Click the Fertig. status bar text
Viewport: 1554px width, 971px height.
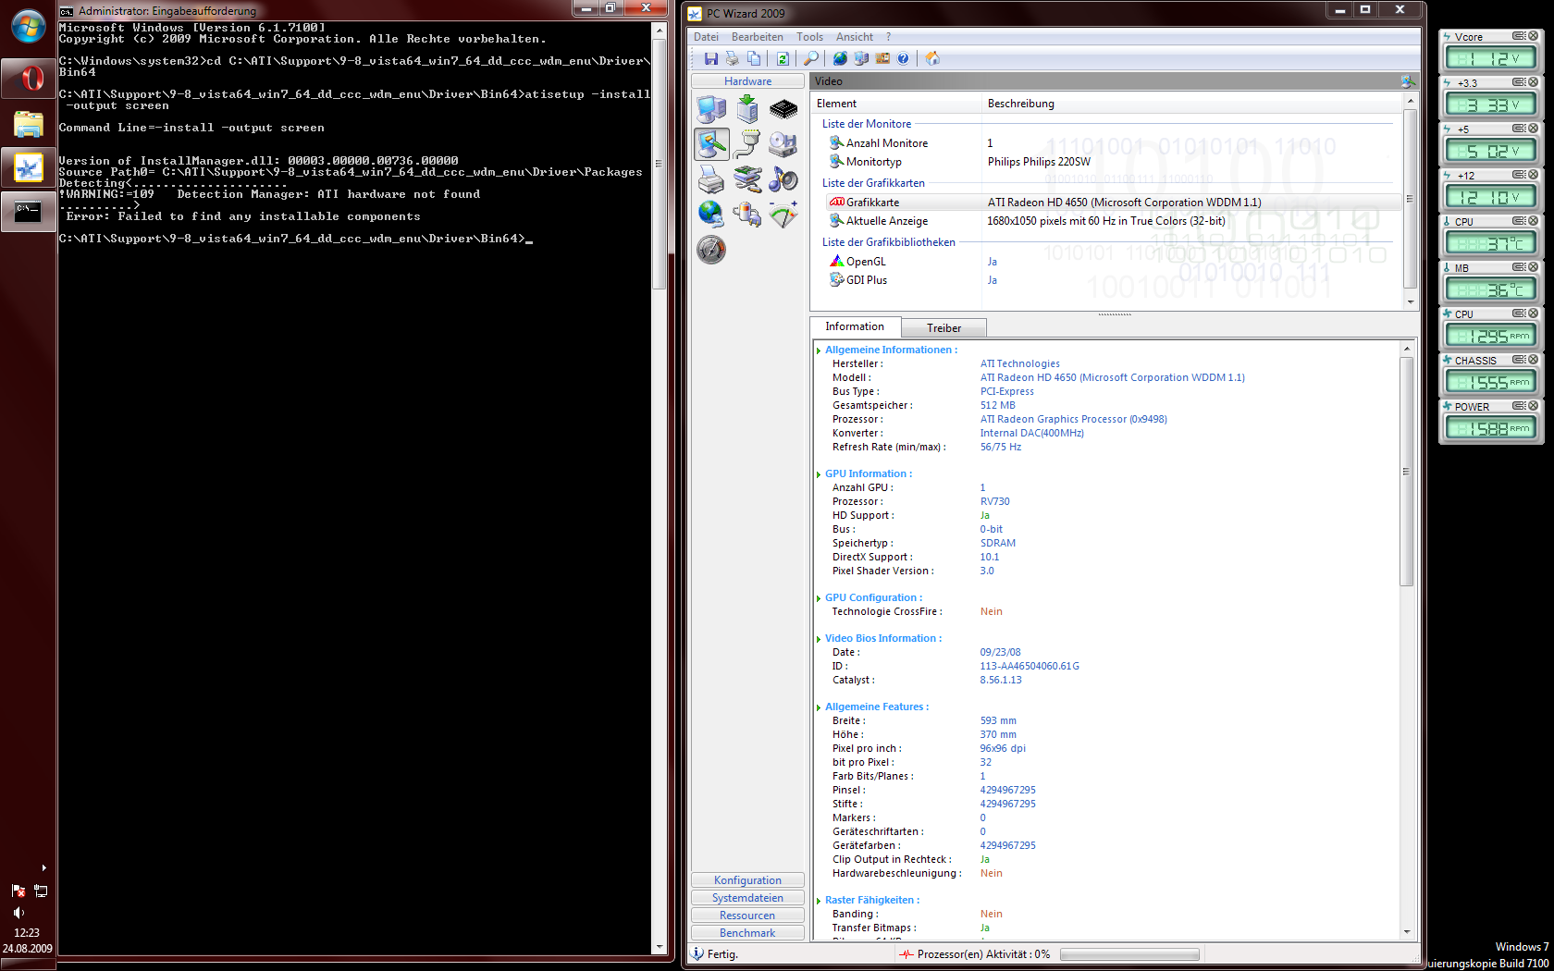722,954
